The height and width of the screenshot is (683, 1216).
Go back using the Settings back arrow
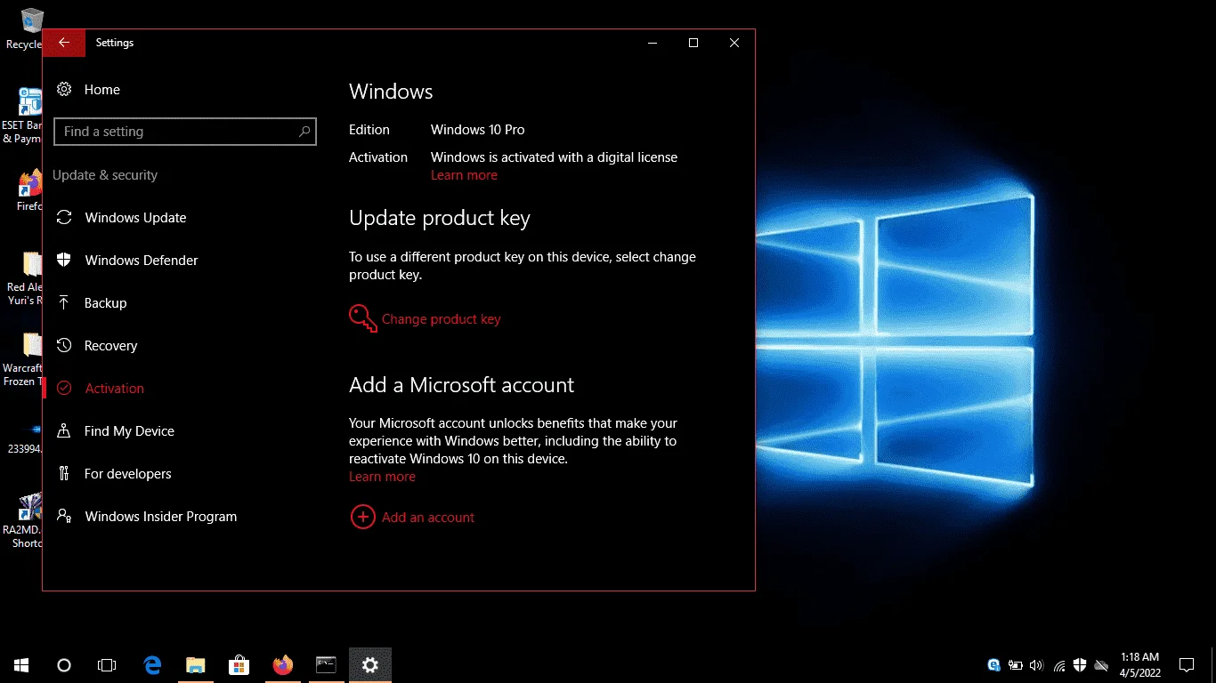coord(64,43)
